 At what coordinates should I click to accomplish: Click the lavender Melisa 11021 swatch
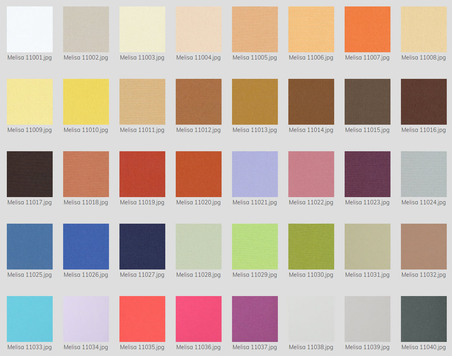(x=255, y=174)
